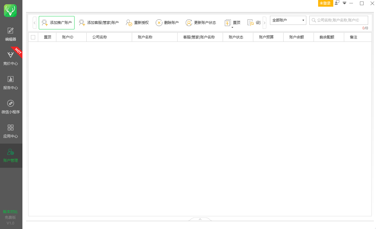Click the search magnifier icon
376x229 pixels.
(314, 20)
